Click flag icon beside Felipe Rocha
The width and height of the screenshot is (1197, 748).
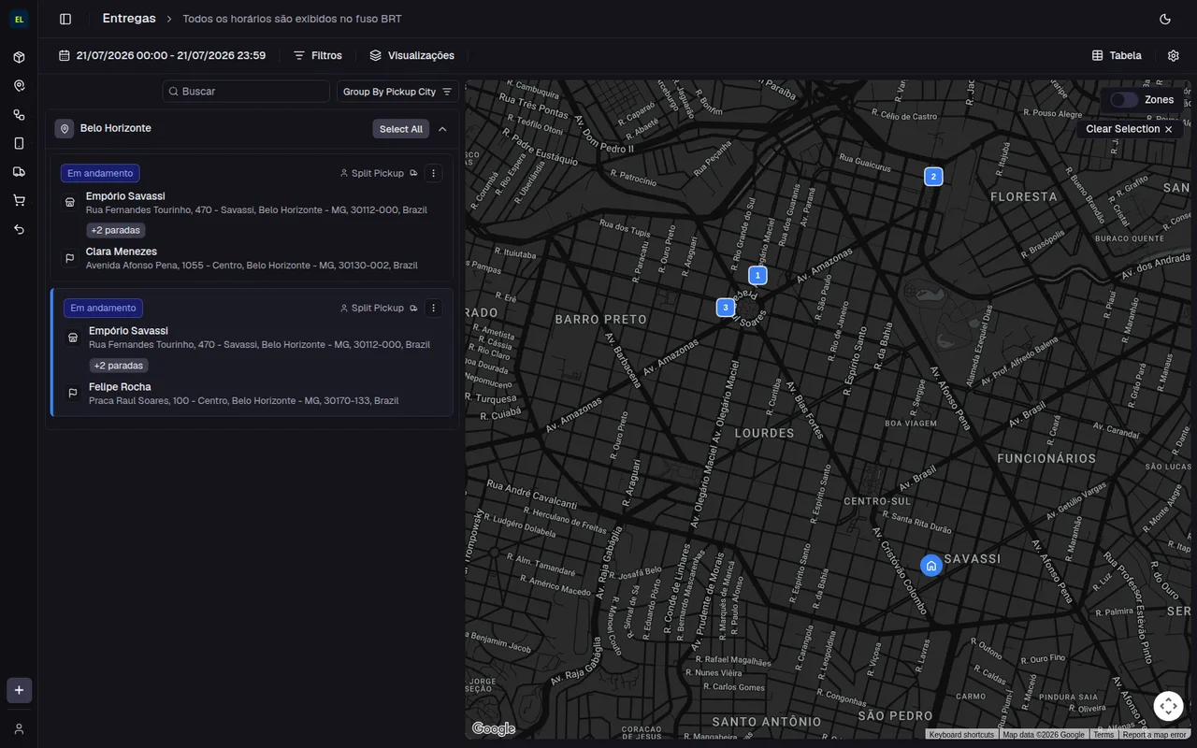(72, 393)
